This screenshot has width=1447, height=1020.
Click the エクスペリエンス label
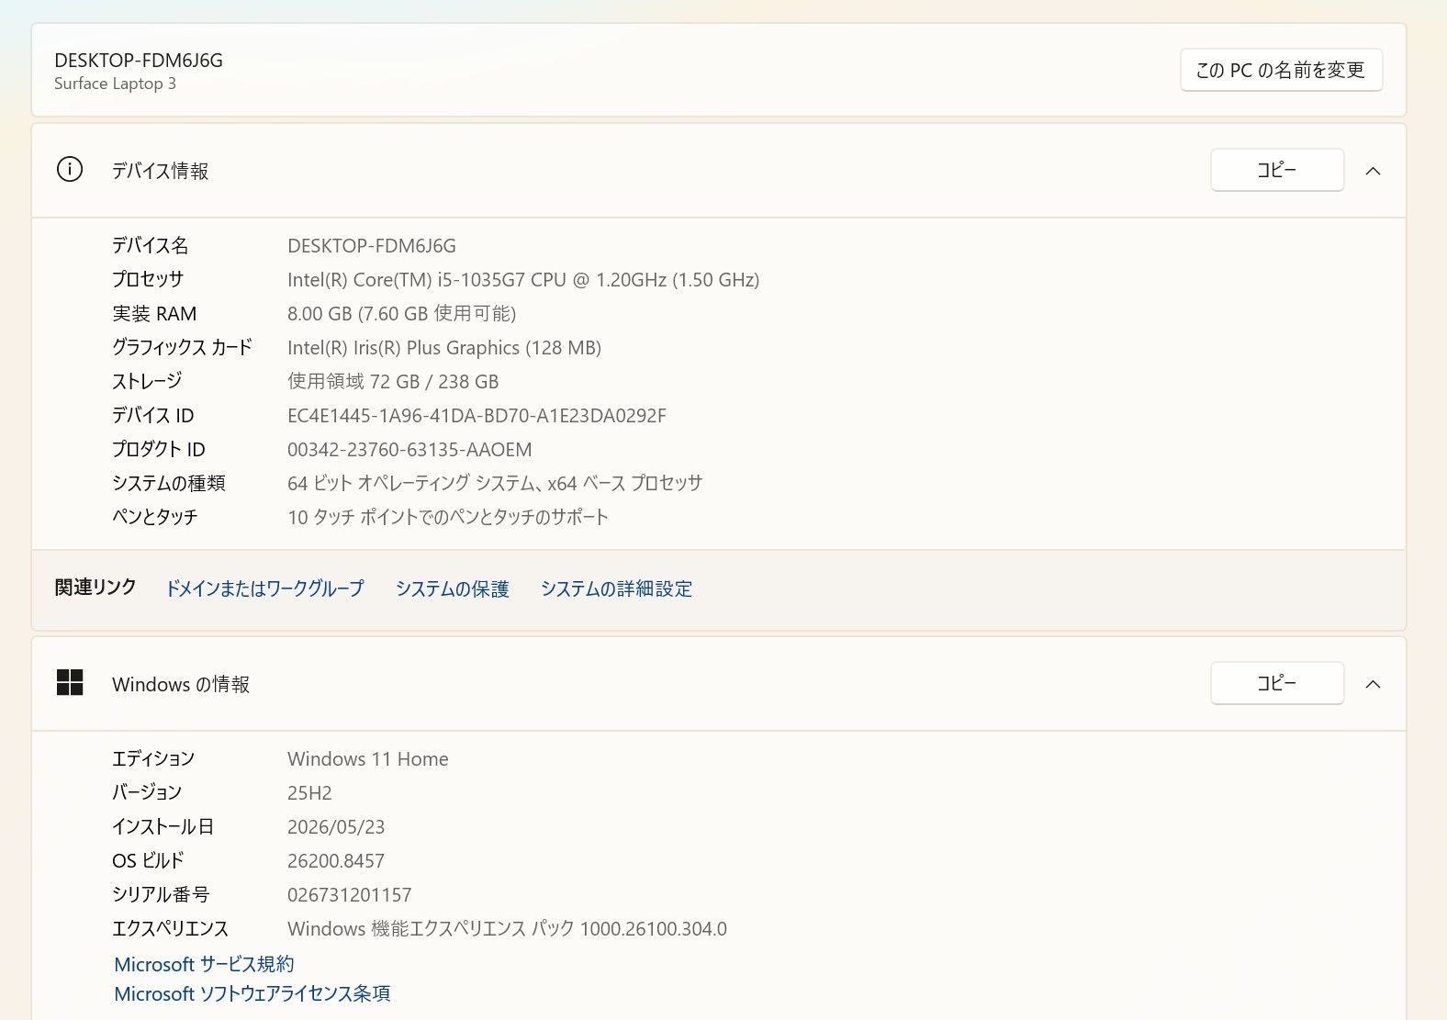tap(170, 928)
